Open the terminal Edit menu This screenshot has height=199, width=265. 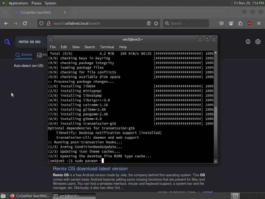point(64,47)
